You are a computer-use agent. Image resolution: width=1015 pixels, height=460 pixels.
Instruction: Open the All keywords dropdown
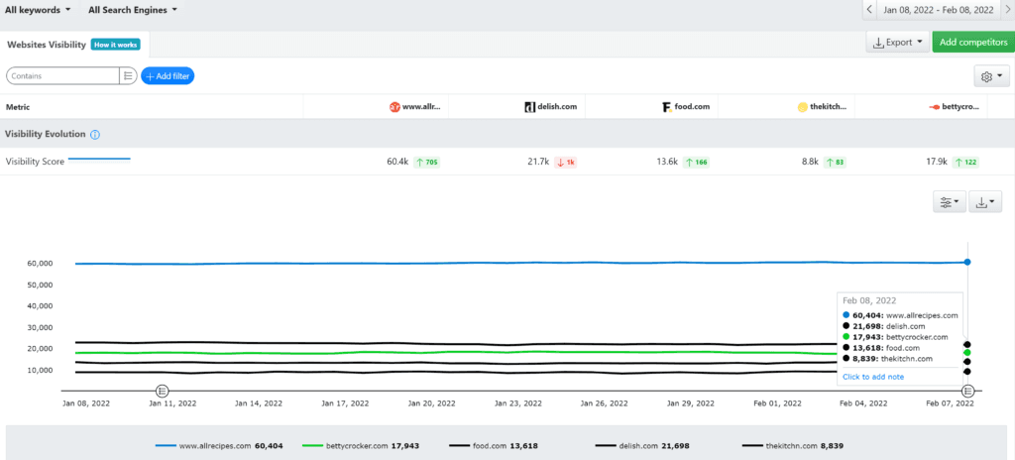tap(39, 10)
